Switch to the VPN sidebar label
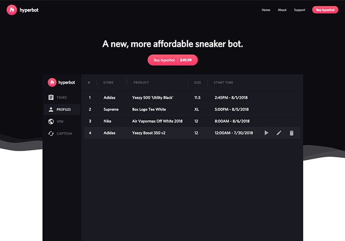Screen dimensions: 345x241 click(x=60, y=121)
